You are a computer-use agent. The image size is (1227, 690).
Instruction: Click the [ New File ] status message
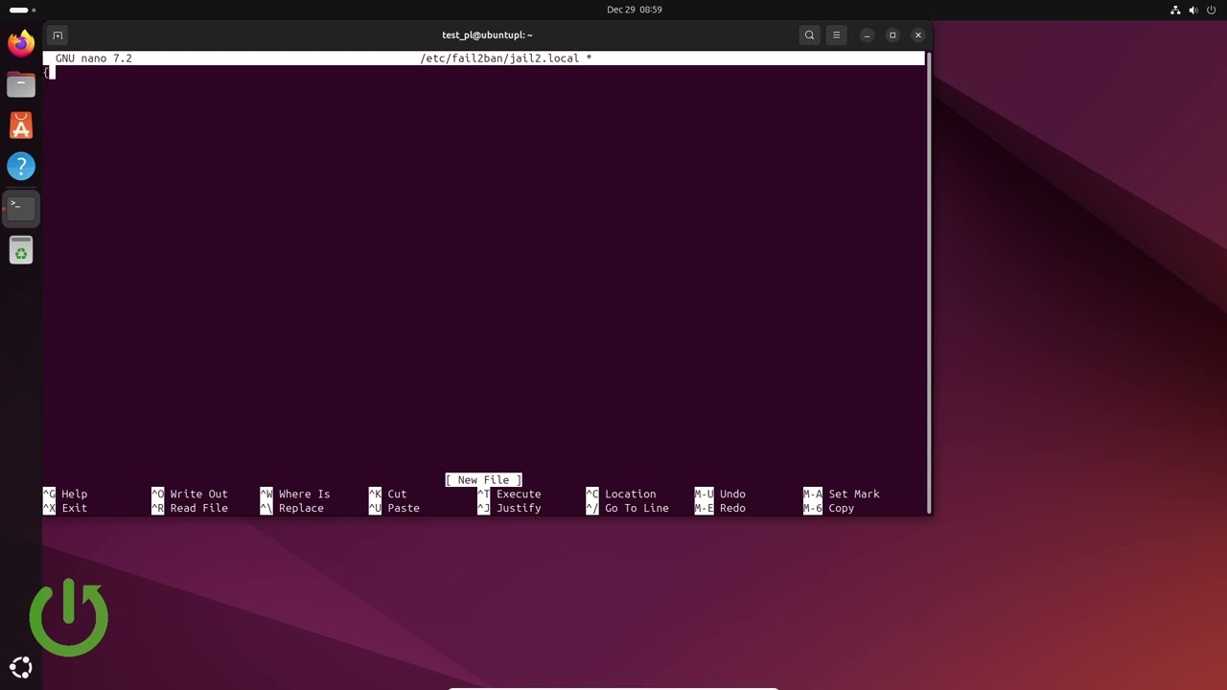pyautogui.click(x=483, y=480)
